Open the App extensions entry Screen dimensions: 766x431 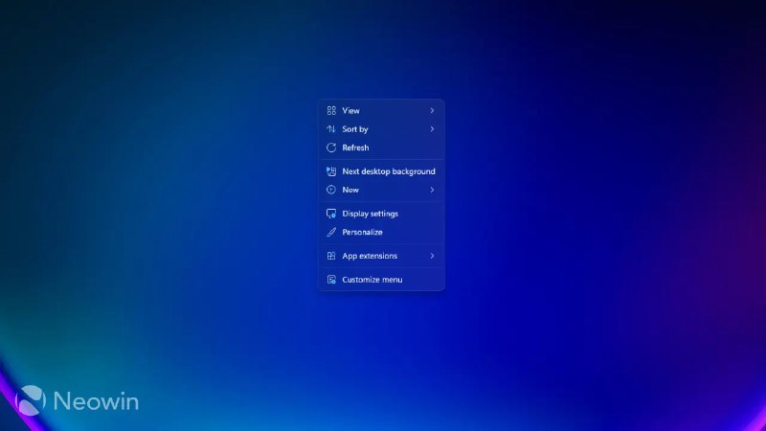tap(381, 256)
